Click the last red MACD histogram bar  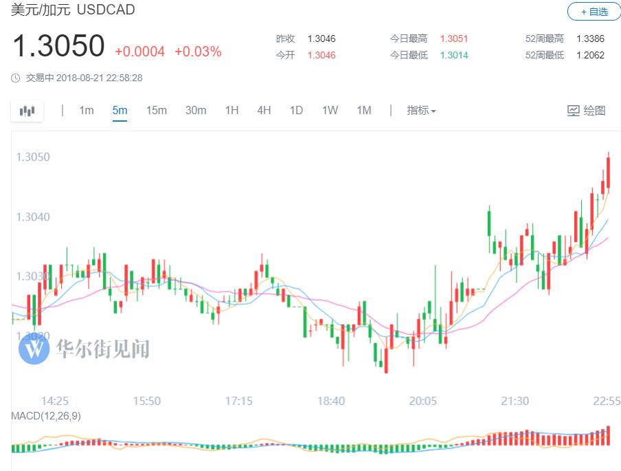[x=608, y=436]
